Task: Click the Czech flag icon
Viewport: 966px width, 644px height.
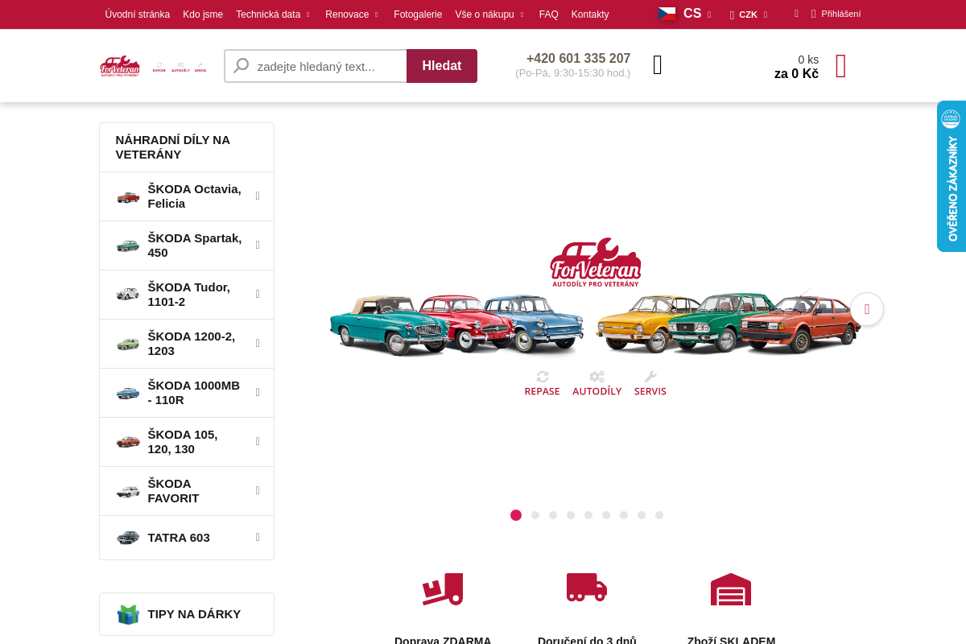Action: pyautogui.click(x=667, y=14)
